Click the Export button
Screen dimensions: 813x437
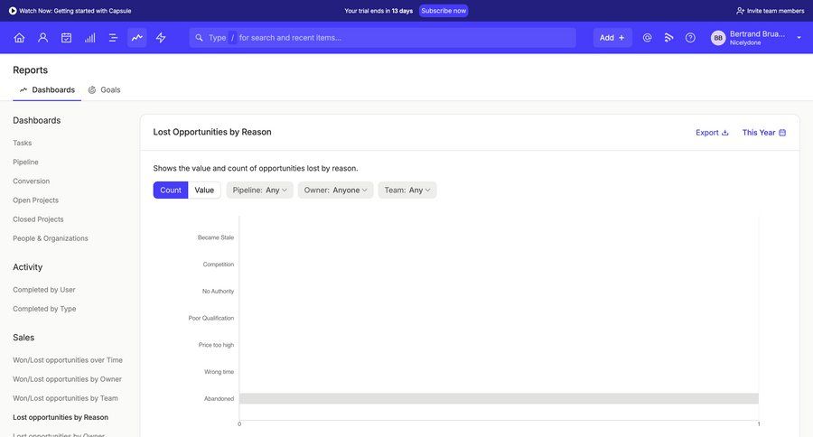712,133
